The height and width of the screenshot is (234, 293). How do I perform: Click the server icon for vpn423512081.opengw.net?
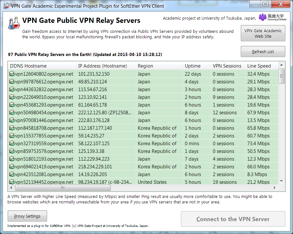point(12,174)
